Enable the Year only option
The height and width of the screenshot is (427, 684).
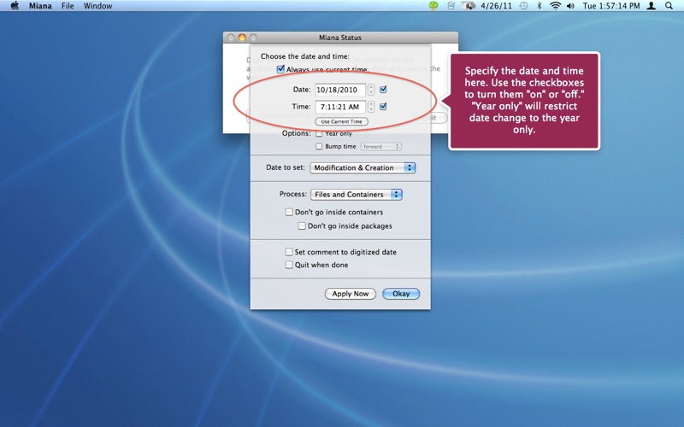319,134
